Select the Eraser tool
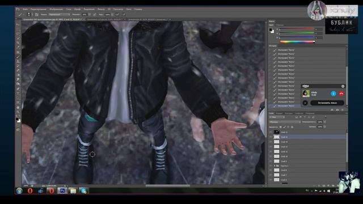Screen dimensions: 363x204 point(18,70)
